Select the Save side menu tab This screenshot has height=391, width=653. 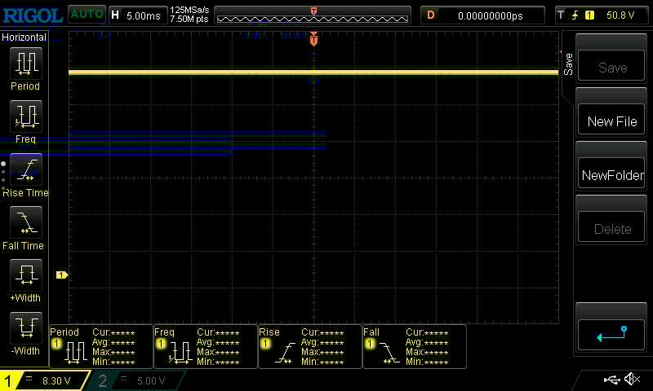pyautogui.click(x=568, y=64)
